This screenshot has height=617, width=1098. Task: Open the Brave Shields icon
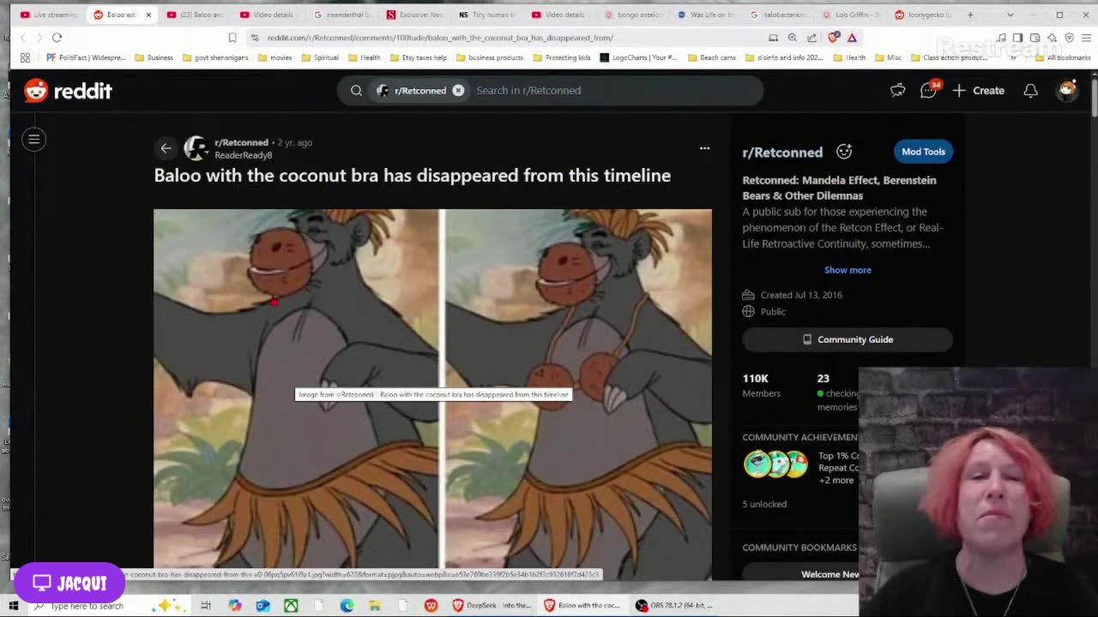coord(833,38)
